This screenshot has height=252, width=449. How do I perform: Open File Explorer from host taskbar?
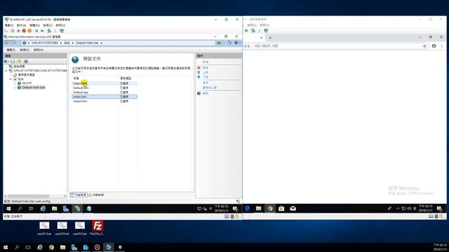[62, 247]
